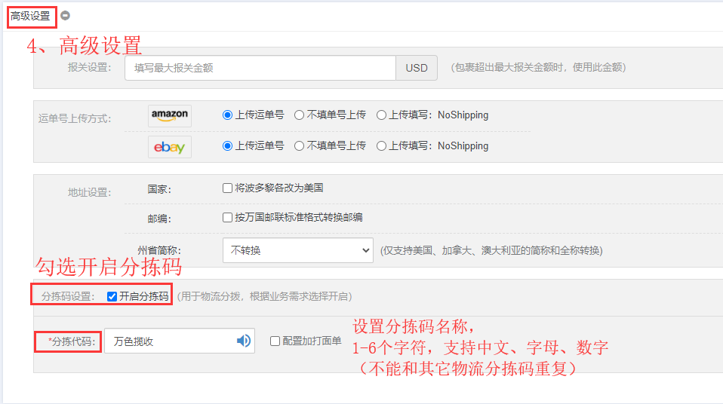Click the hint 用于物流分拨 text
Screen dimensions: 723x404
[265, 296]
